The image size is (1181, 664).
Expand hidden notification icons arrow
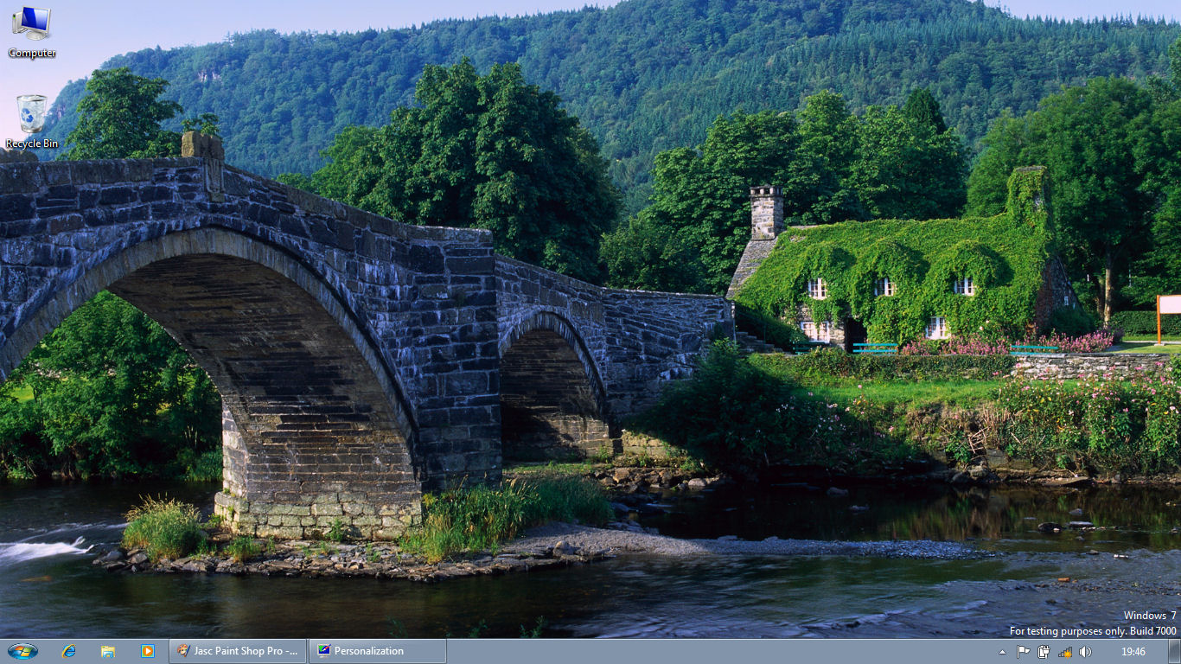pyautogui.click(x=1002, y=652)
